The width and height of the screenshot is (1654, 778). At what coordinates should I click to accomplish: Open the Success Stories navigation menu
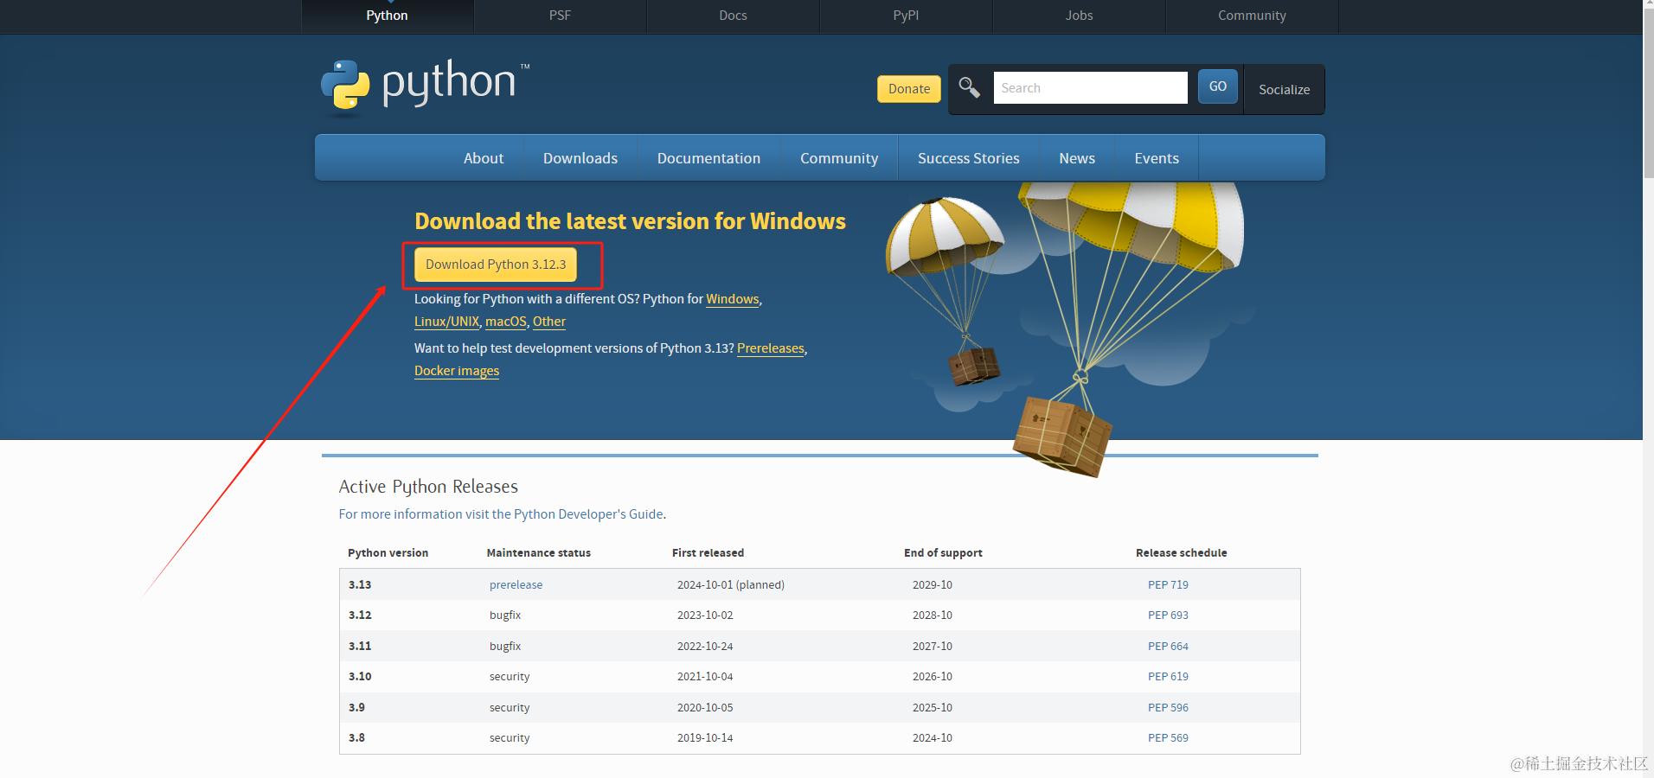[x=969, y=158]
